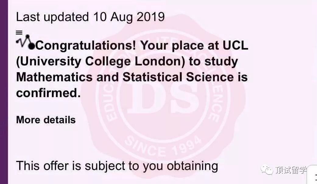This screenshot has width=317, height=184.
Task: Click the (University College London) text
Action: pyautogui.click(x=100, y=62)
